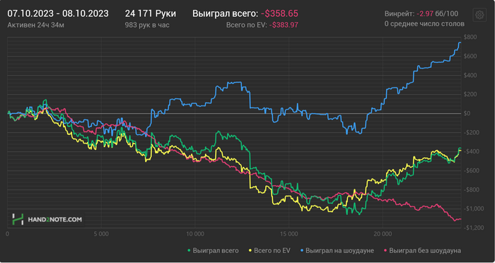Click the 20 000 x-axis label
The image size is (495, 263).
(383, 234)
